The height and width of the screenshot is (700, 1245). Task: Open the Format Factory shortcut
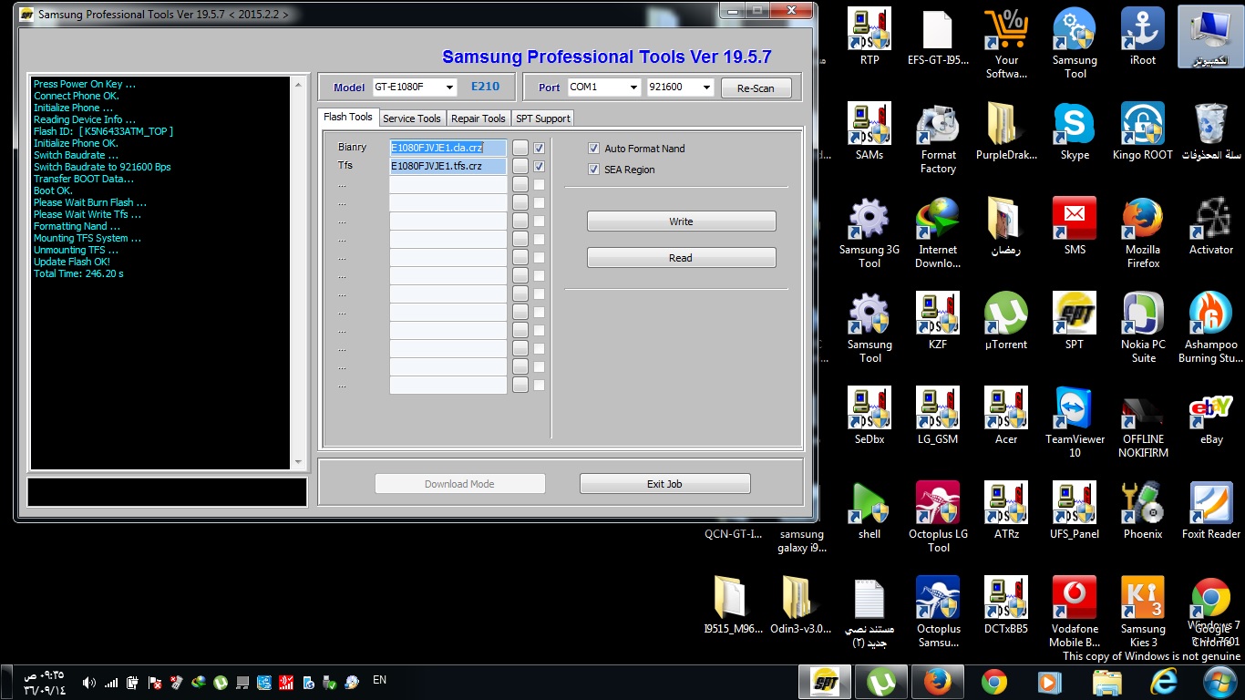(x=938, y=138)
